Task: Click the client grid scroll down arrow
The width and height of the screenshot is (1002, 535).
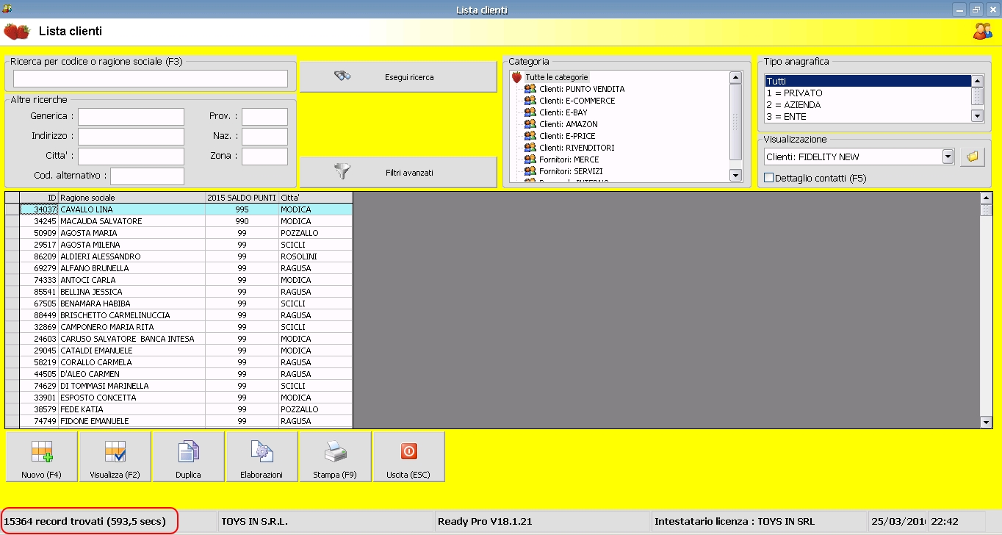Action: [x=987, y=422]
